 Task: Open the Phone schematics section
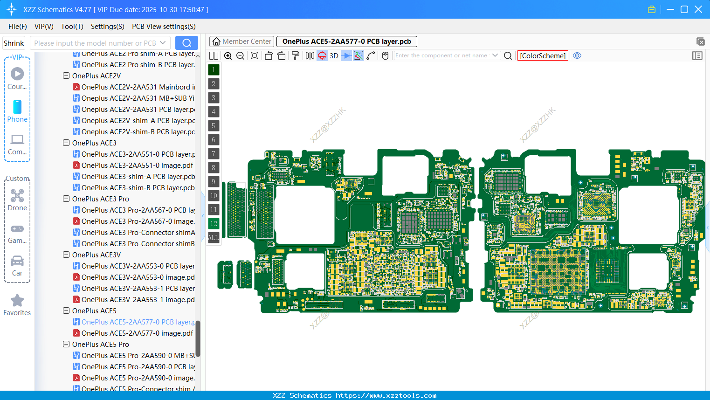(x=17, y=112)
